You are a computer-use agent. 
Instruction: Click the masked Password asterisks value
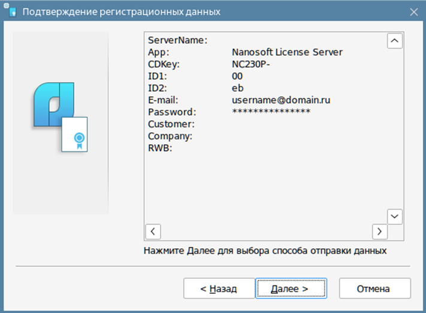click(271, 111)
